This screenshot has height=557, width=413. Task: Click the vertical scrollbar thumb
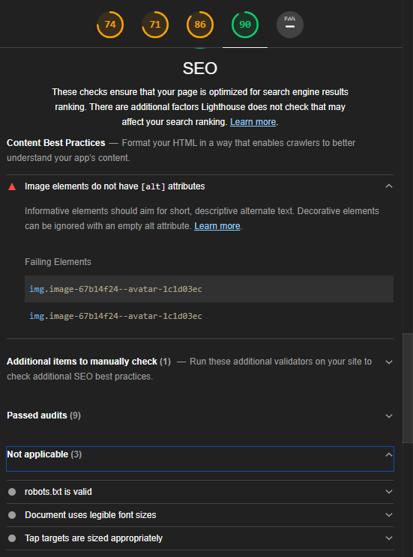click(x=408, y=388)
